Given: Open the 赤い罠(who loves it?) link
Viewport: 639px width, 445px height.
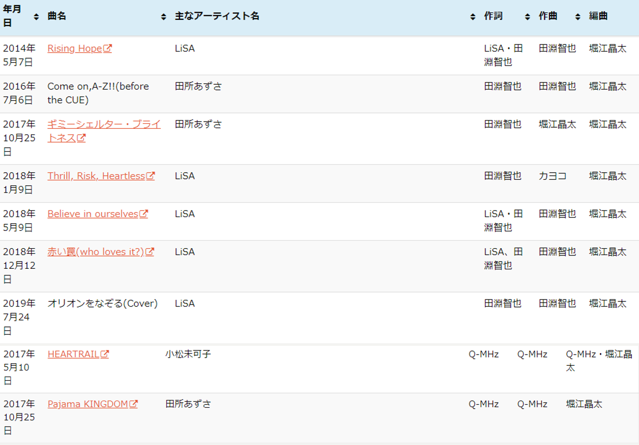Looking at the screenshot, I should pos(95,252).
